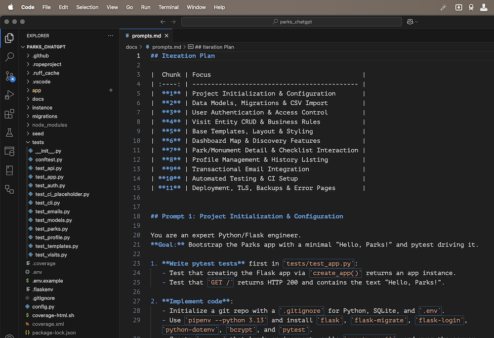Click the Apple menu icon

tap(10, 7)
